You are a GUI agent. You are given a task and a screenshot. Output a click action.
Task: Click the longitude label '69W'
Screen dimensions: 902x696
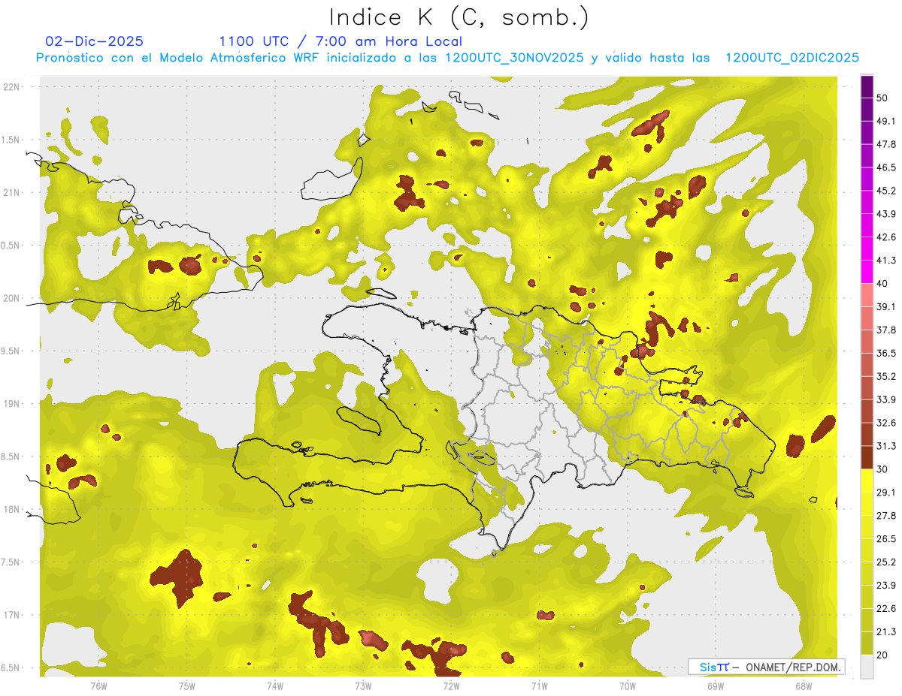[715, 685]
